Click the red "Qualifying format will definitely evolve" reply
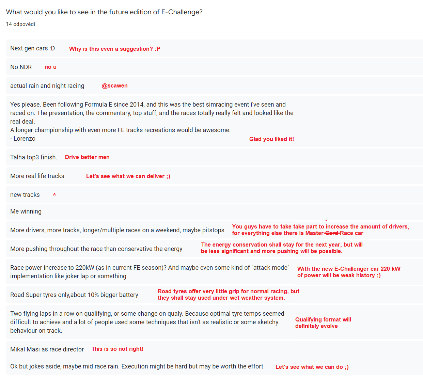Screen dimensions: 423x378 pyautogui.click(x=323, y=323)
